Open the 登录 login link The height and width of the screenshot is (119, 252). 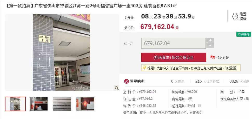click(x=233, y=68)
